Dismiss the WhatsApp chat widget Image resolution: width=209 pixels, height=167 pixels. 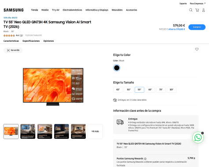click(x=202, y=133)
